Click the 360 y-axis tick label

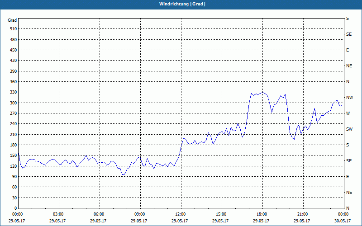tap(14, 82)
